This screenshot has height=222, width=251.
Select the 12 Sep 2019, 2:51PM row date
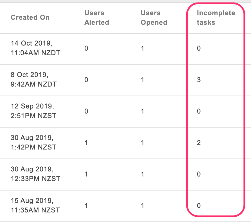coord(33,111)
